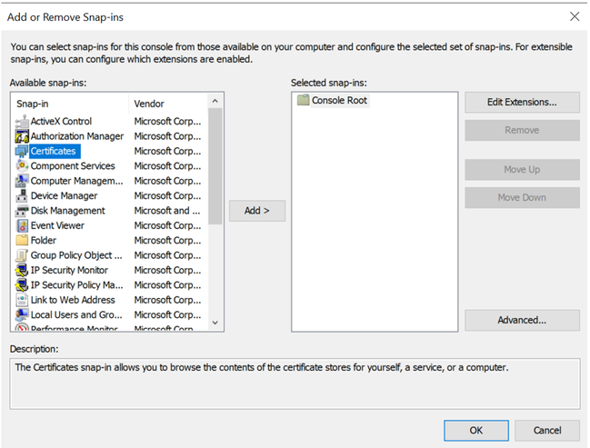Open Edit Extensions dialog

click(522, 102)
